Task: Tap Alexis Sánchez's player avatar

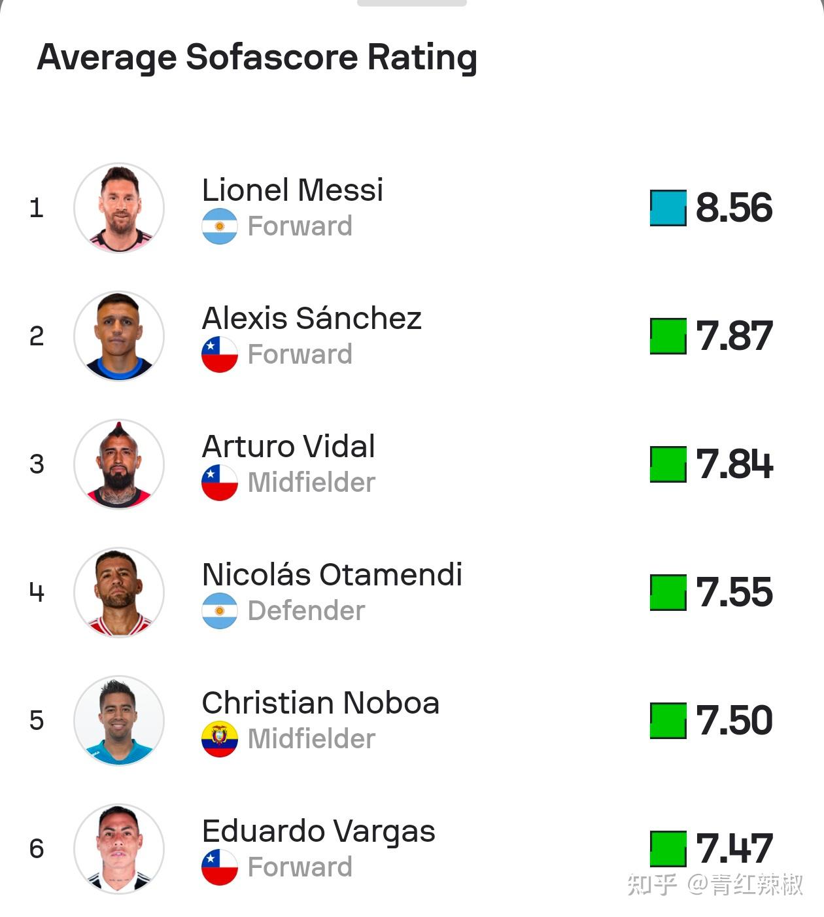Action: (119, 336)
